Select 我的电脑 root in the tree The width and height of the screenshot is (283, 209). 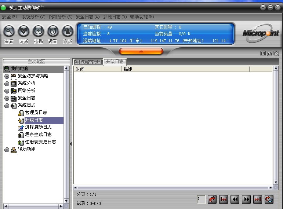click(x=19, y=69)
